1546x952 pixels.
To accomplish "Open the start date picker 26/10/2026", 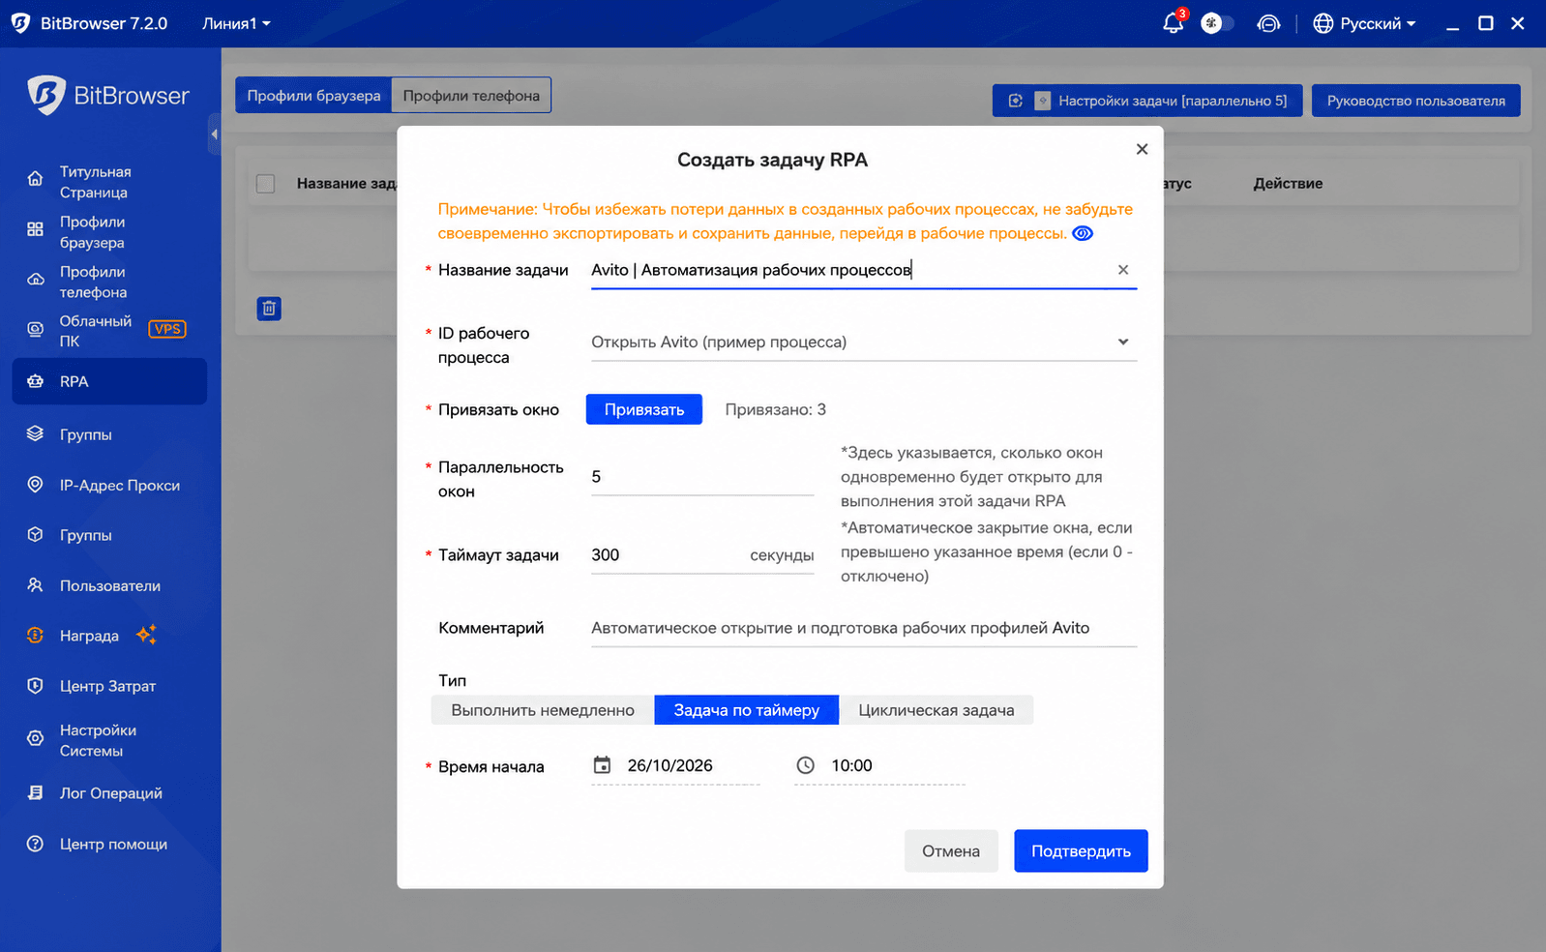I will click(675, 765).
